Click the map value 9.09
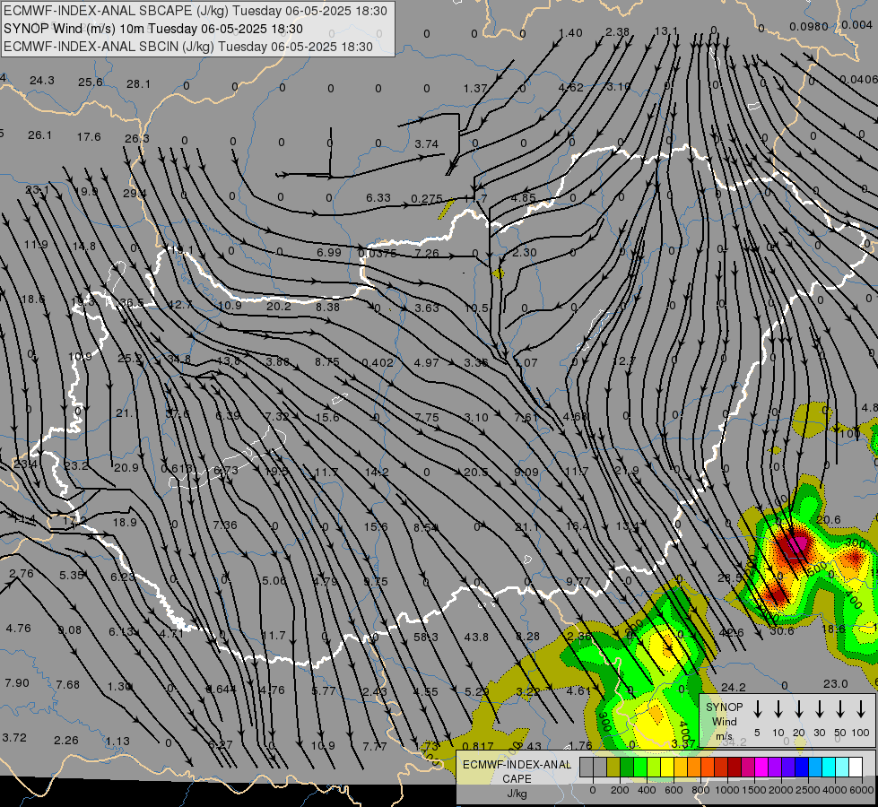This screenshot has width=878, height=807. (526, 473)
